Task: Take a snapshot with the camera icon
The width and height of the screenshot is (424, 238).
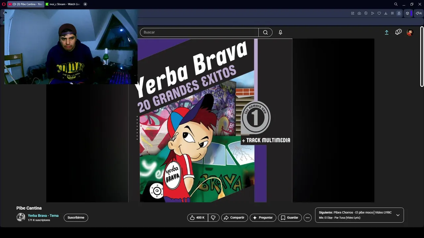Action: pos(359,13)
